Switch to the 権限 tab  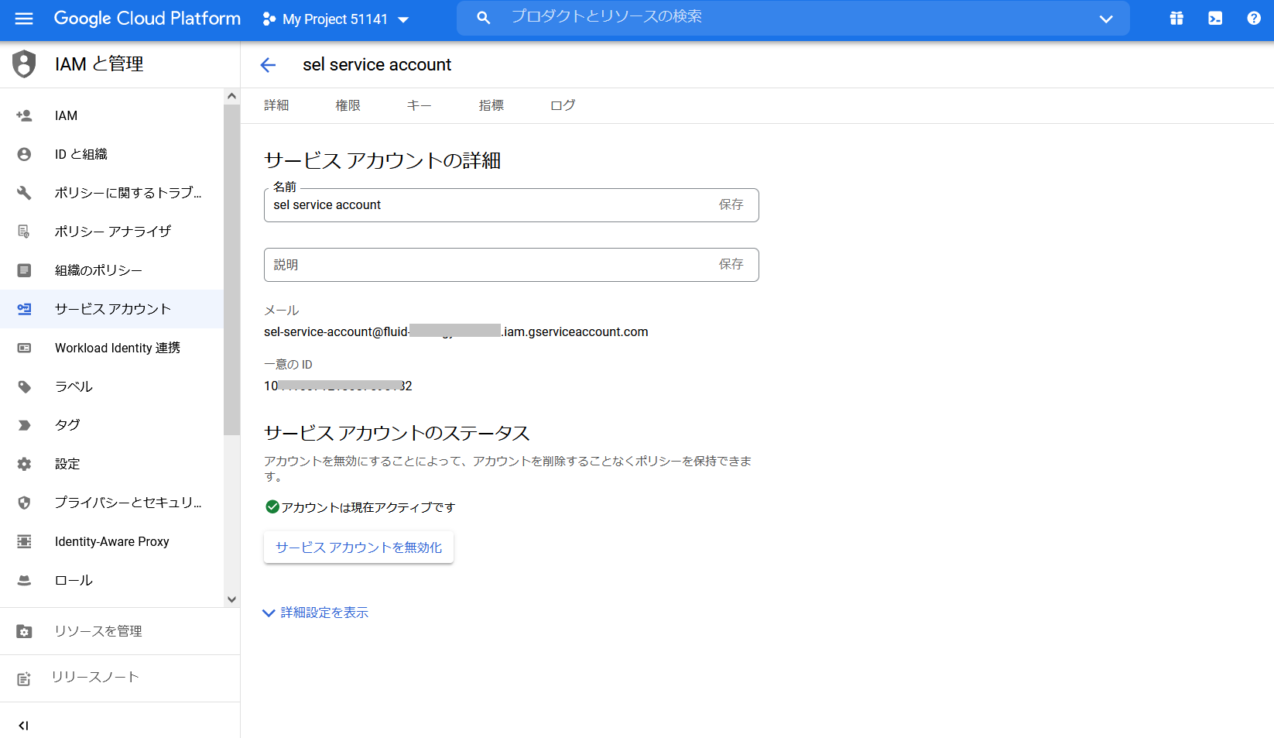348,105
